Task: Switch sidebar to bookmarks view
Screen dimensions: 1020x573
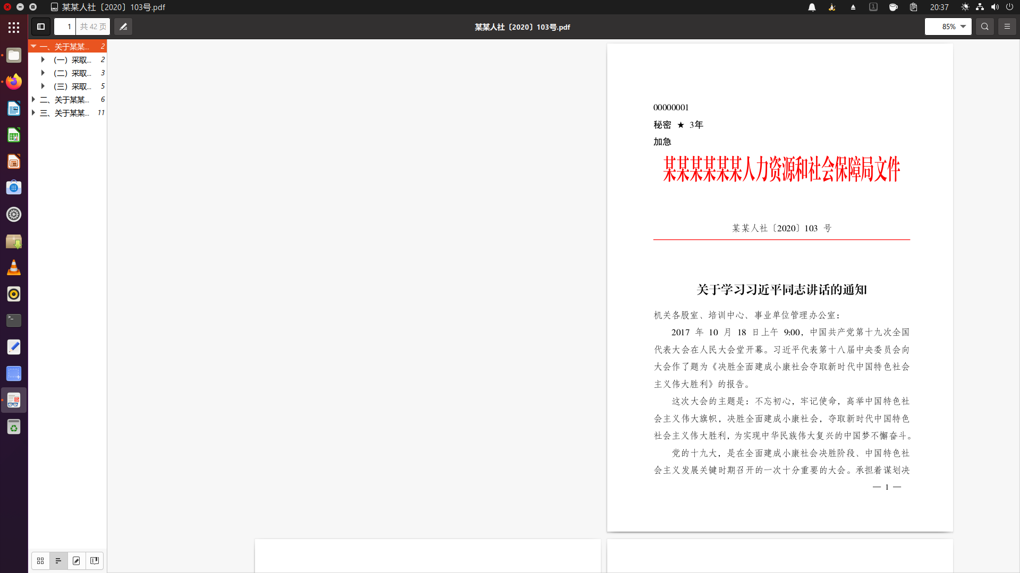Action: [95, 561]
